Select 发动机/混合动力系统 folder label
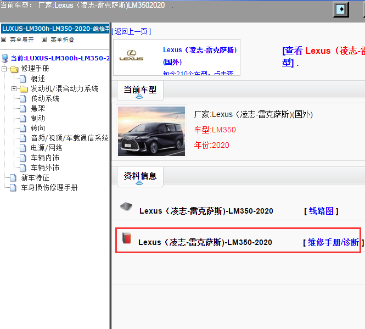This screenshot has height=329, width=365. [x=64, y=89]
